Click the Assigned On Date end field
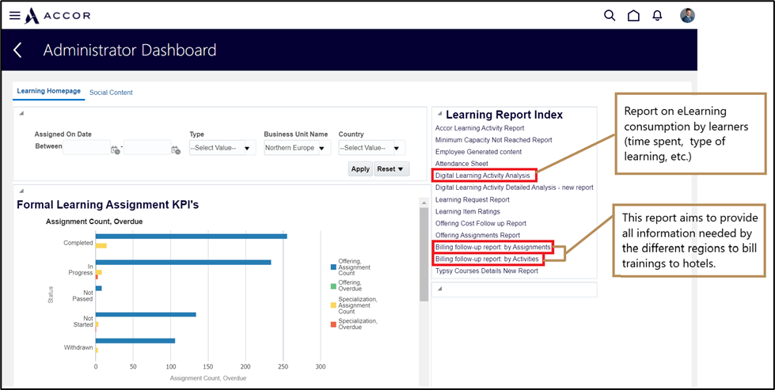The image size is (775, 390). tap(147, 147)
